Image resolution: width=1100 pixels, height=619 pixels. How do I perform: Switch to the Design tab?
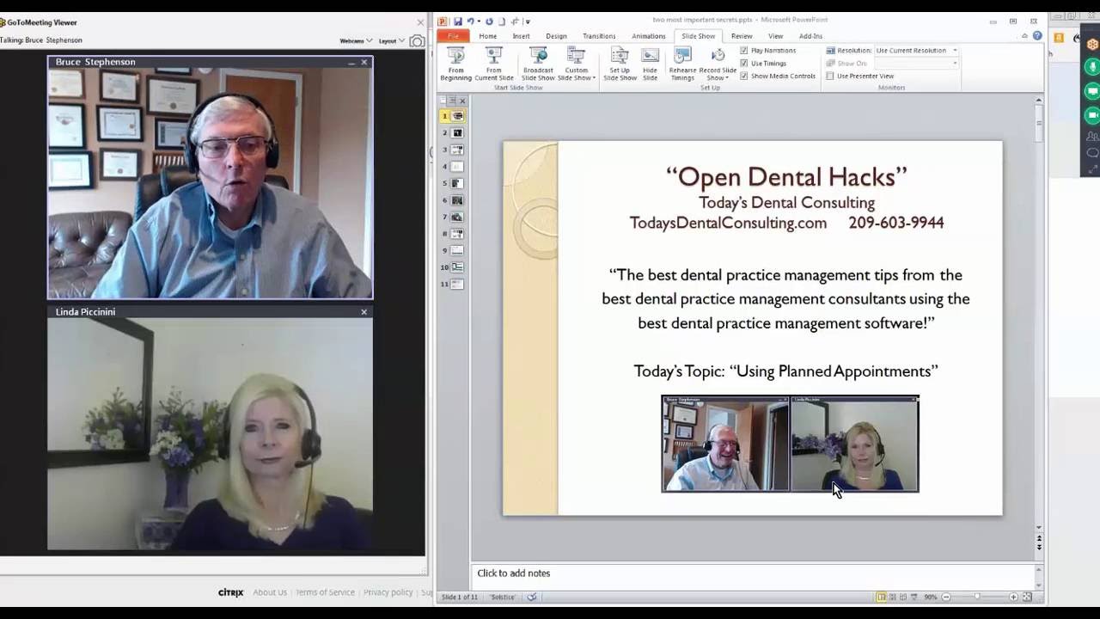[x=556, y=36]
